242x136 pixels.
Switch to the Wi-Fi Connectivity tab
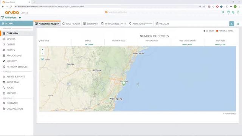coord(113,23)
